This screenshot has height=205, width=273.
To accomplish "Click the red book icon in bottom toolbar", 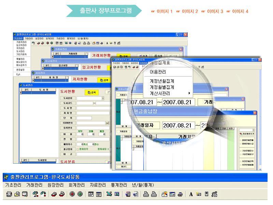I will (54, 194).
